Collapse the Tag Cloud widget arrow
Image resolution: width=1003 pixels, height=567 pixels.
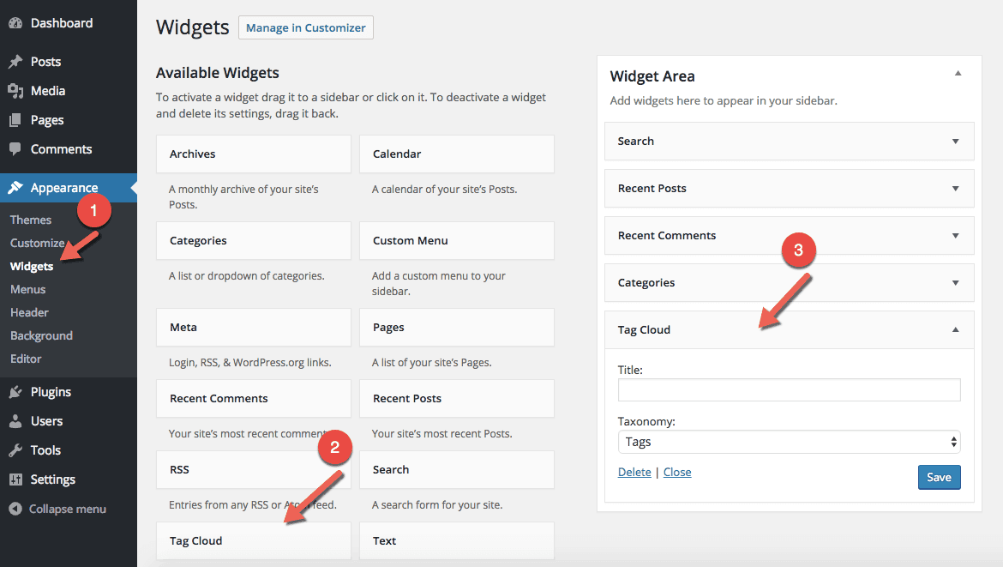point(955,330)
